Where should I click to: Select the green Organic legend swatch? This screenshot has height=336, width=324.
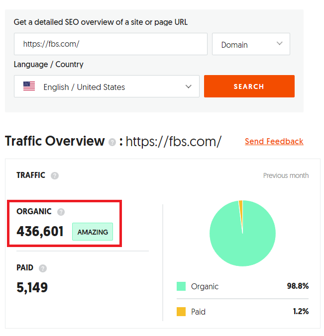[x=181, y=286]
